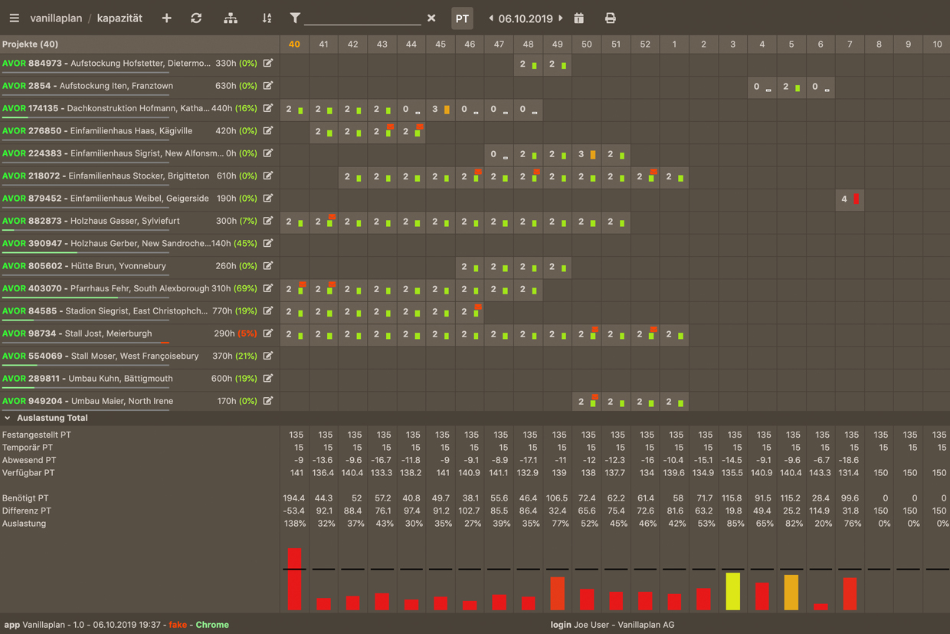Open the calendar date picker
Viewport: 950px width, 634px height.
click(579, 18)
